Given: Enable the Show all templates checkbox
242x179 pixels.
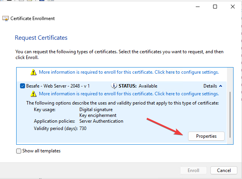Looking at the screenshot, I should (x=18, y=151).
